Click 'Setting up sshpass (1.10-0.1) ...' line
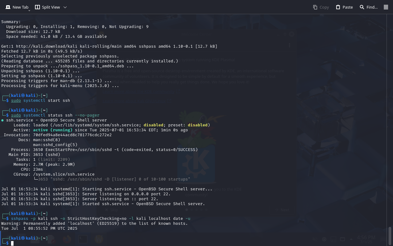 [42, 76]
